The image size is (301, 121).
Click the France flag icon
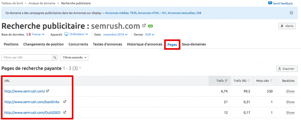coord(29,34)
